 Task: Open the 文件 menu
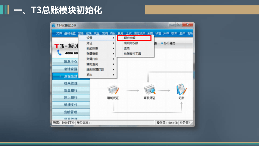pos(59,33)
